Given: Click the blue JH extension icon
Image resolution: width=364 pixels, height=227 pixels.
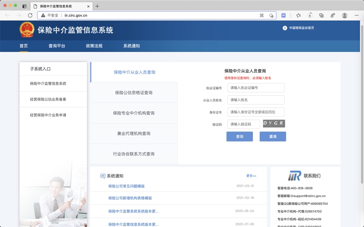Looking at the screenshot, I should (x=283, y=15).
